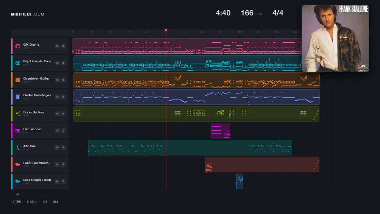This screenshot has width=380, height=214.
Task: Click the red playhead marker
Action: (x=166, y=30)
